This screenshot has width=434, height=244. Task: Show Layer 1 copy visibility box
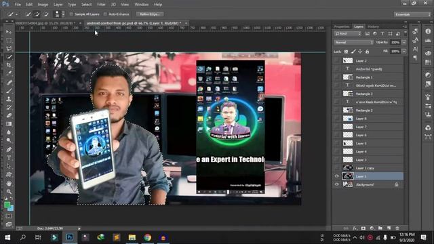[337, 168]
